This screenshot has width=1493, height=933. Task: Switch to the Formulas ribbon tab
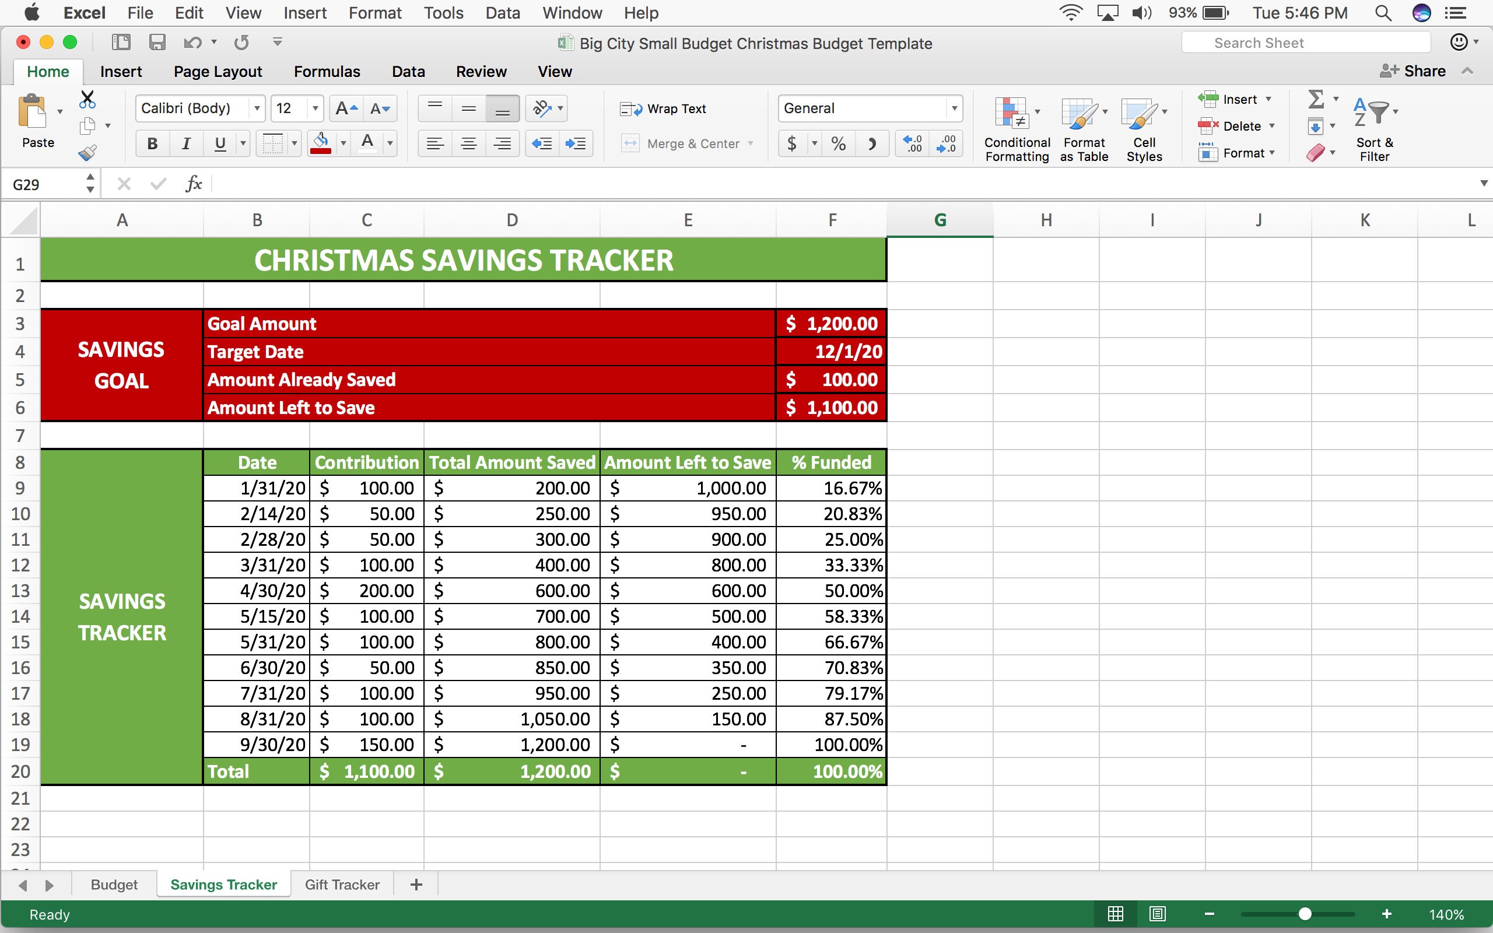[327, 71]
